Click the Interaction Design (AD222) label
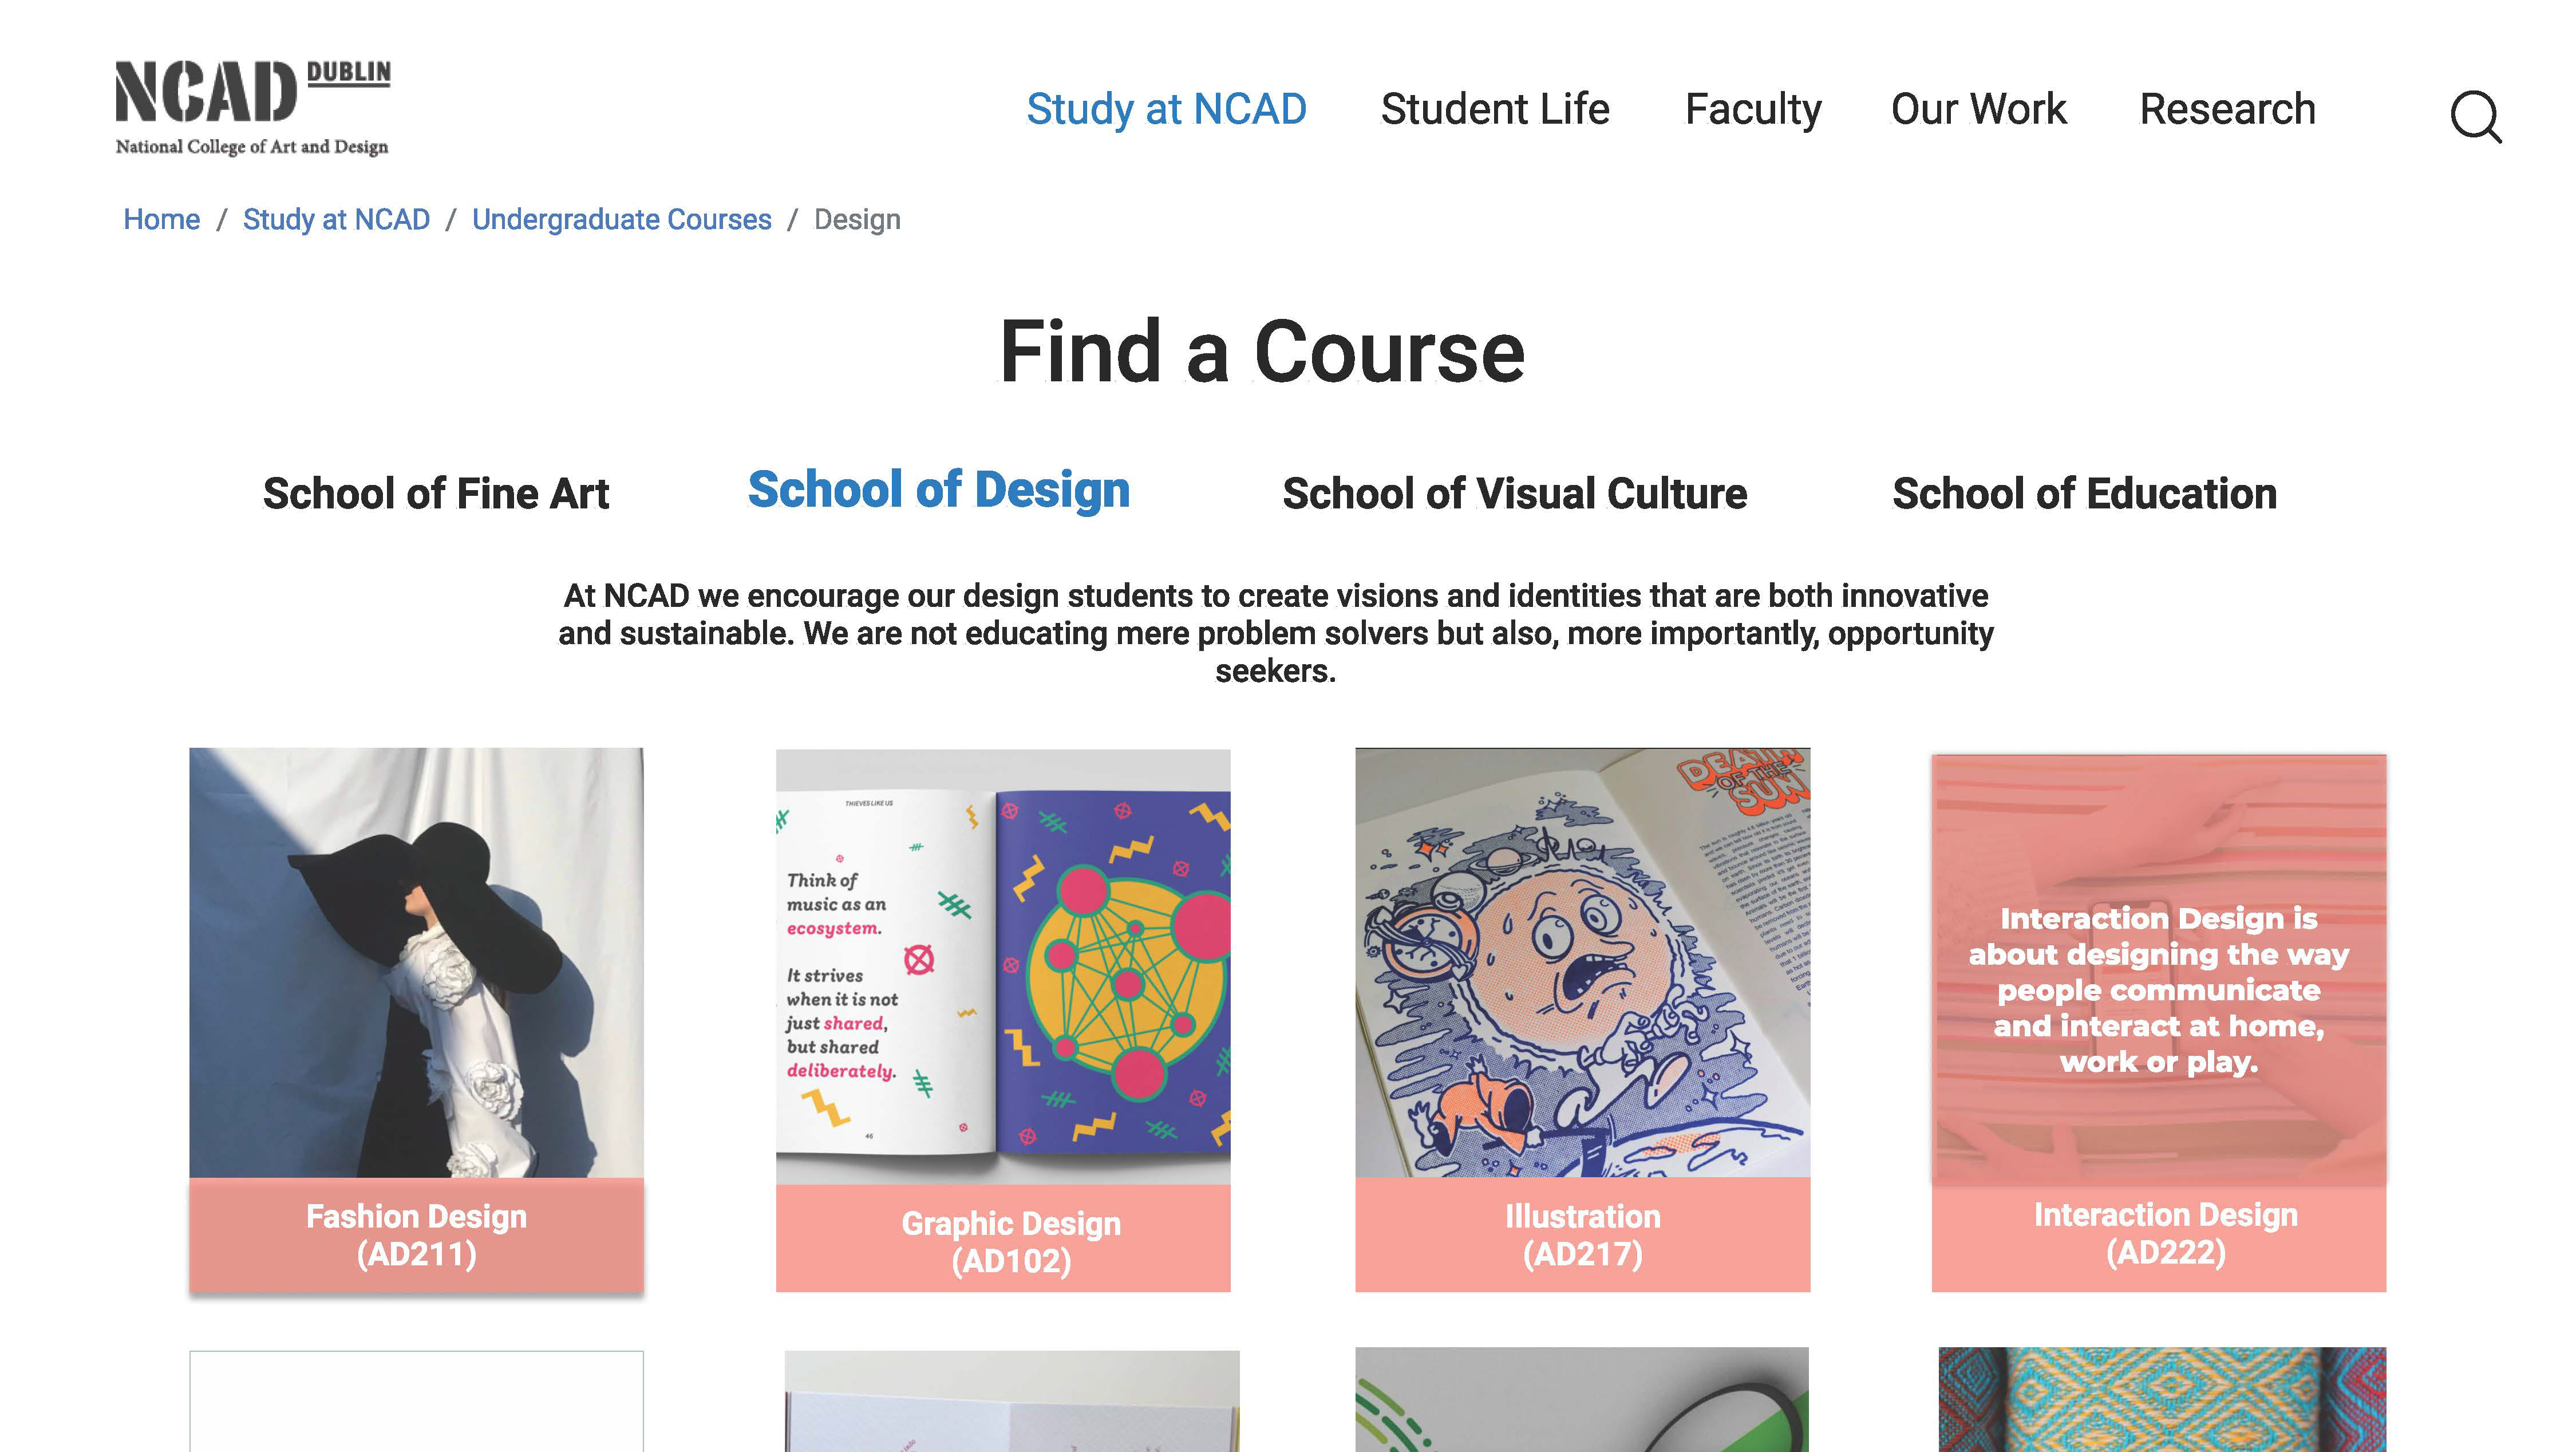This screenshot has height=1452, width=2576. coord(2165,1233)
